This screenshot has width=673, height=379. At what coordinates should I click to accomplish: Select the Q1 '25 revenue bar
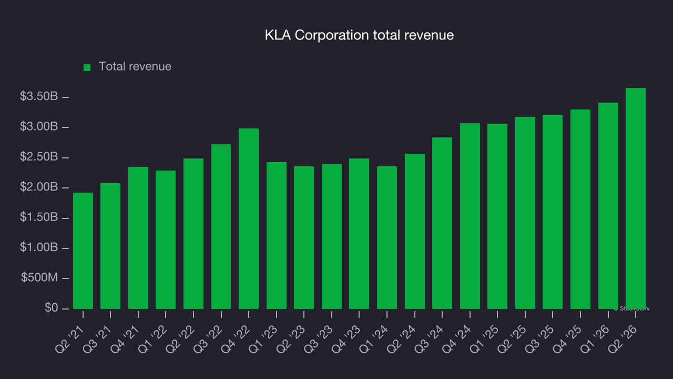point(497,216)
